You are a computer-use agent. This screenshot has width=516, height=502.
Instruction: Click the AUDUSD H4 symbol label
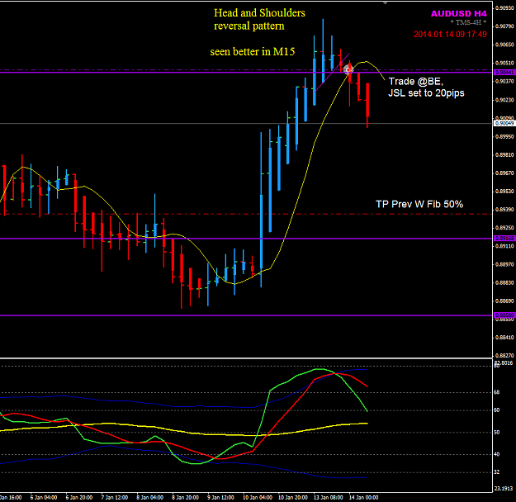coord(458,13)
